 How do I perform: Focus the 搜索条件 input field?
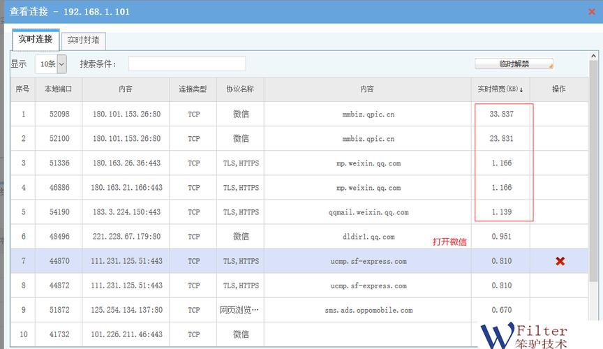[187, 64]
